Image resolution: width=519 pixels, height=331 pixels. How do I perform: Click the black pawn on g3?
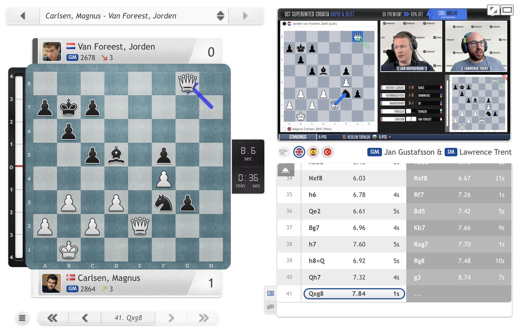(187, 202)
